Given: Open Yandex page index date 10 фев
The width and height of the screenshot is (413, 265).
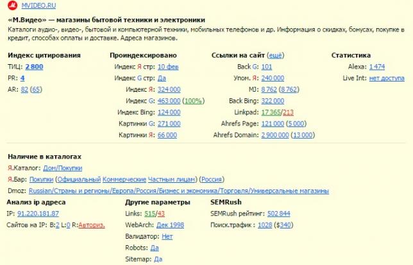Looking at the screenshot, I should [168, 67].
